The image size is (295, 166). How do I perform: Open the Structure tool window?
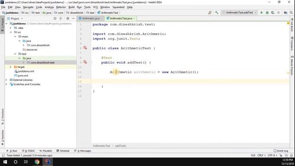pyautogui.click(x=2, y=117)
